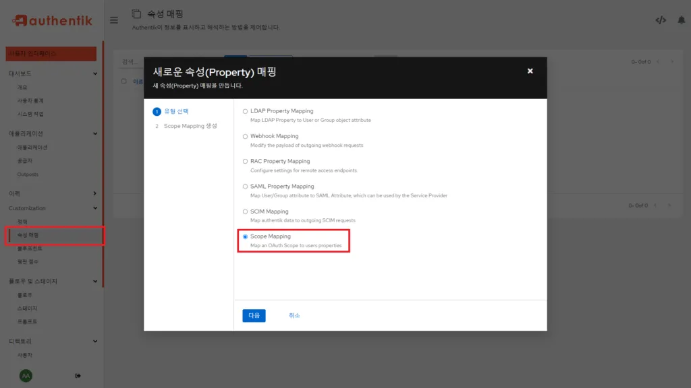Select the SAML Property Mapping option
This screenshot has width=691, height=388.
pos(244,186)
